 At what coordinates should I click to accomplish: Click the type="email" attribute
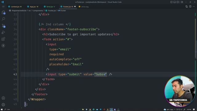pyautogui.click(x=60, y=49)
